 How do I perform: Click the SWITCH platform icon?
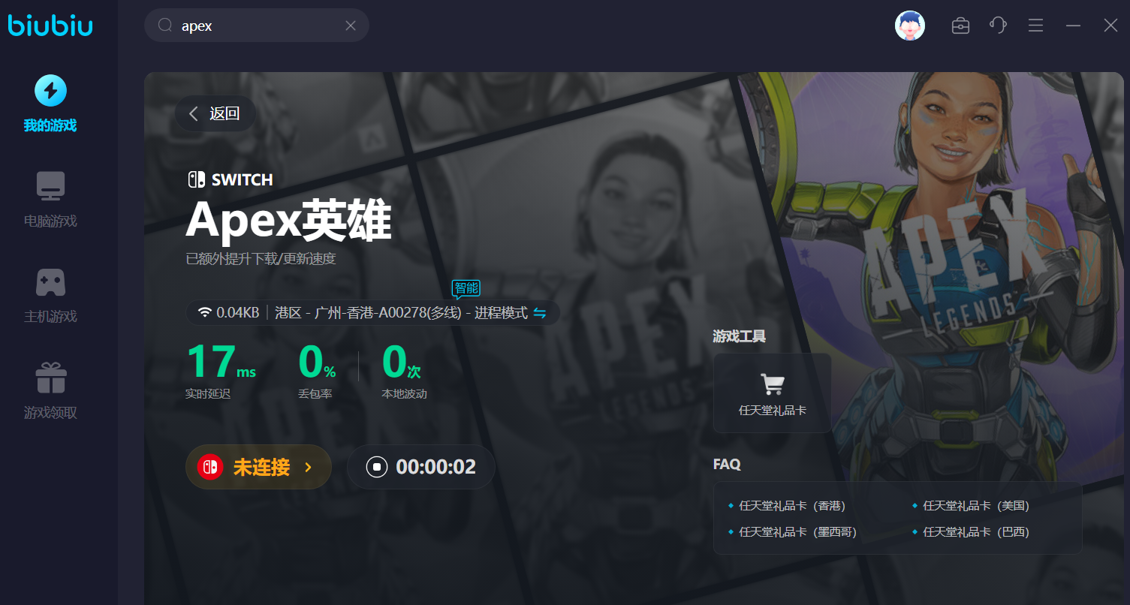point(196,179)
